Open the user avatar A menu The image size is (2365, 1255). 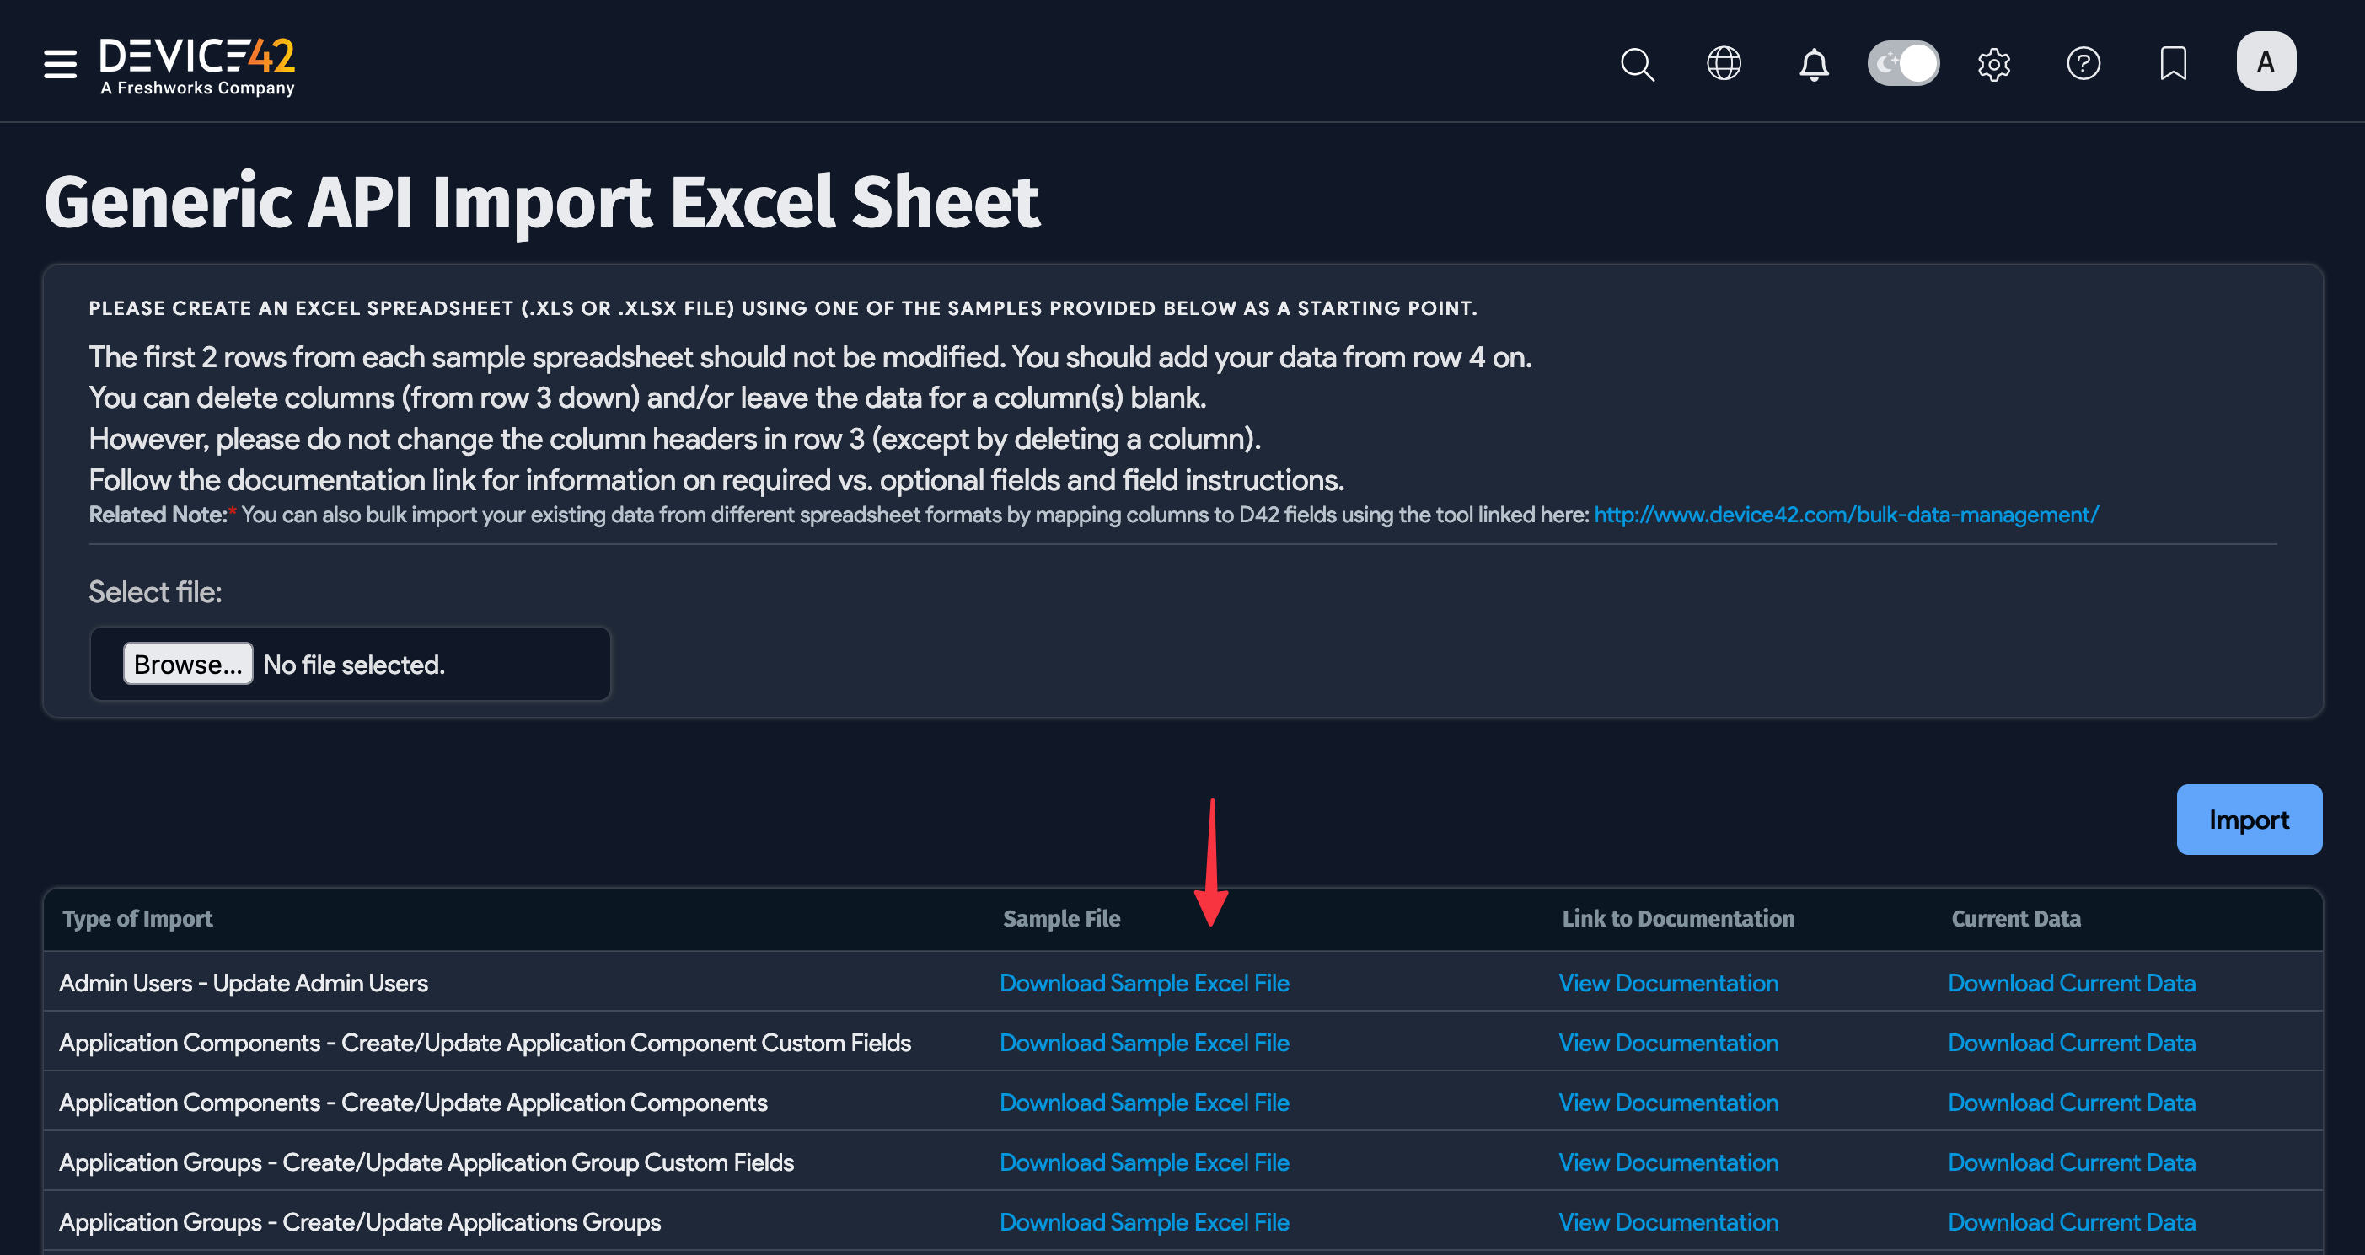click(2266, 62)
